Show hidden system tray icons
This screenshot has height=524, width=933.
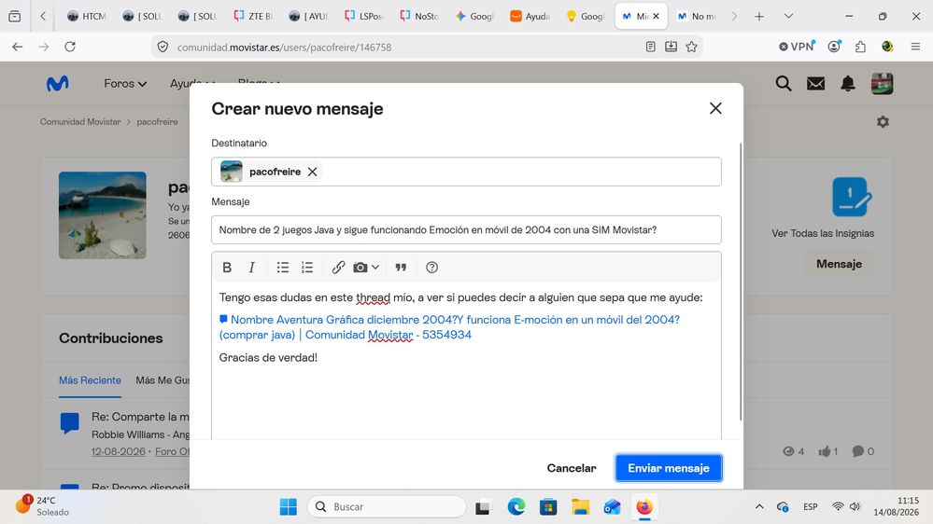[759, 507]
